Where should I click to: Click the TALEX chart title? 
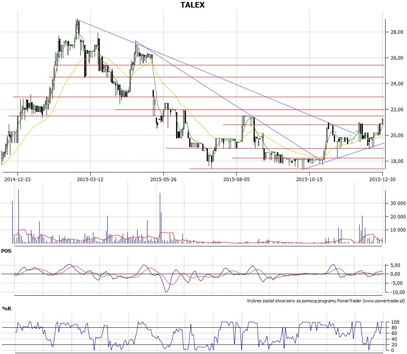tap(193, 5)
